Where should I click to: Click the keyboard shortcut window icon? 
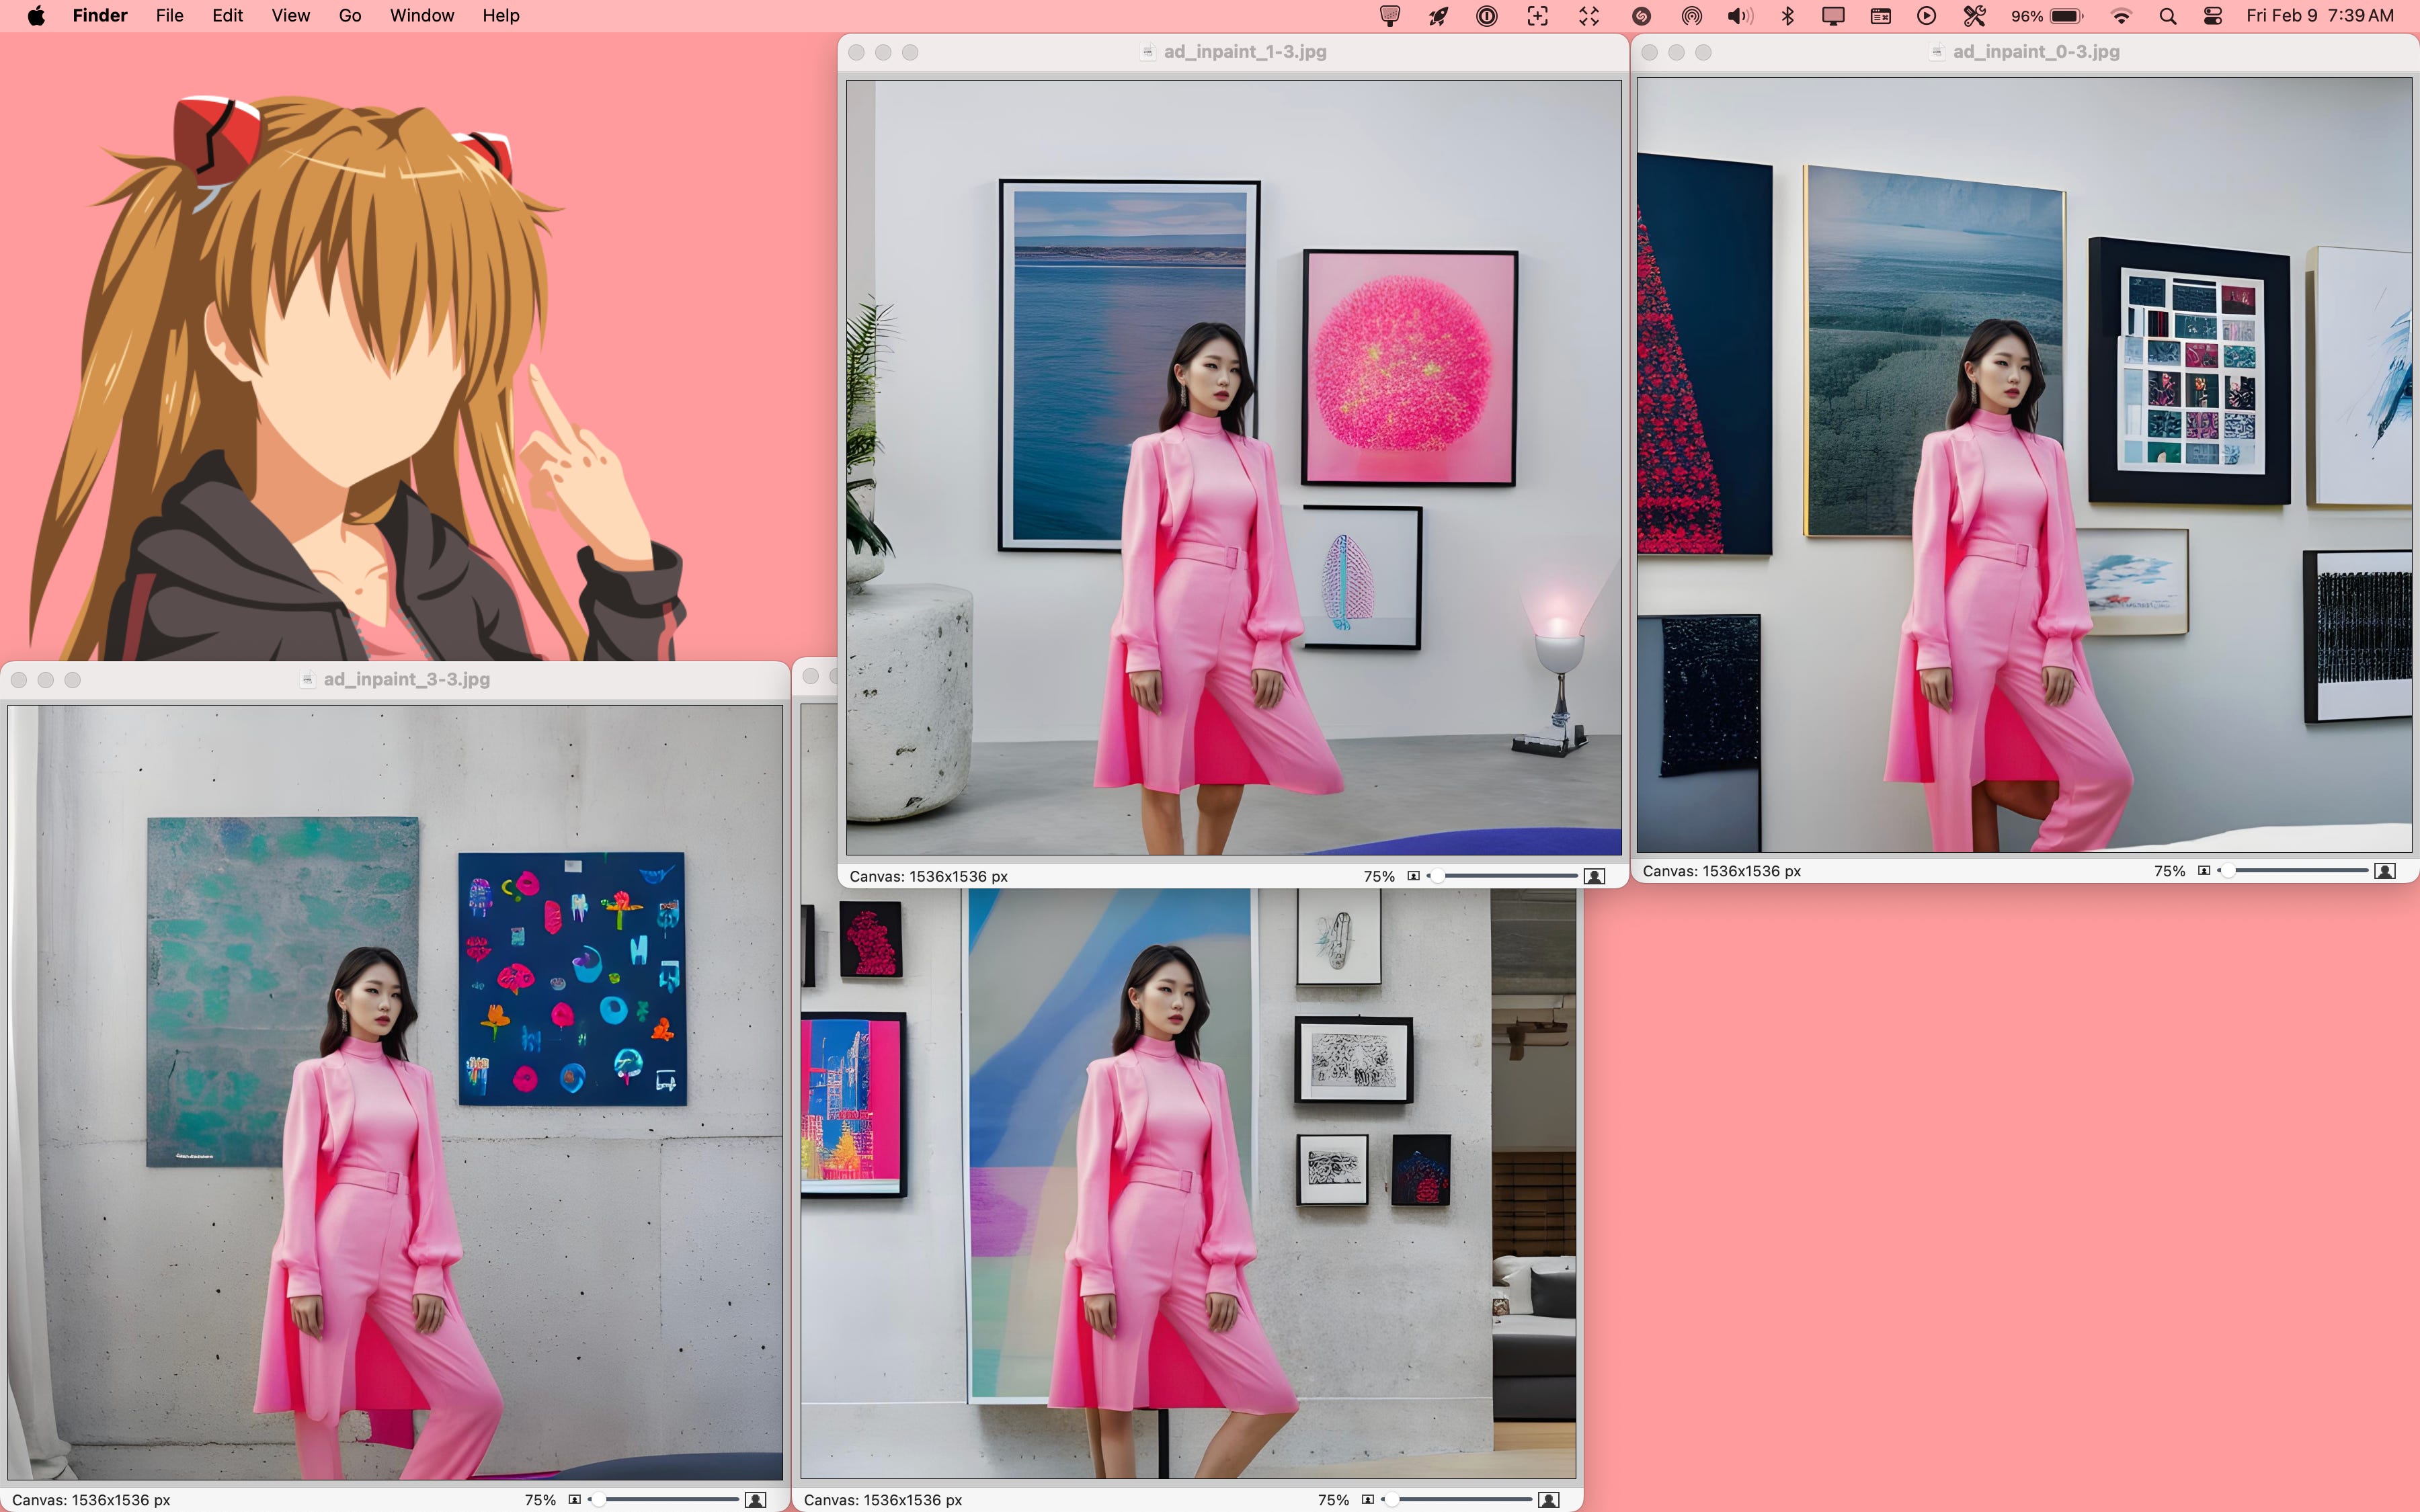[x=1881, y=15]
